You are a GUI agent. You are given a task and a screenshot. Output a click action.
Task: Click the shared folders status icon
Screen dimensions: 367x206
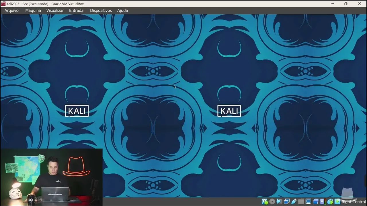tap(301, 201)
